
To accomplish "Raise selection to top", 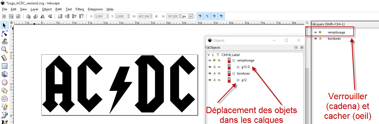I will pyautogui.click(x=81, y=16).
